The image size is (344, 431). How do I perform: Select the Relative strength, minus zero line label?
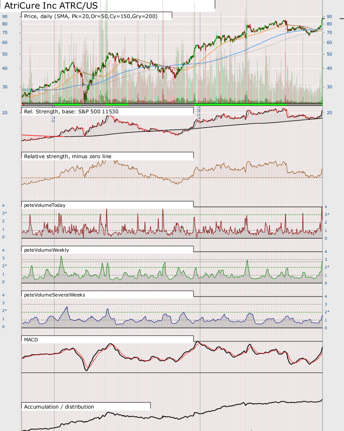pyautogui.click(x=68, y=156)
